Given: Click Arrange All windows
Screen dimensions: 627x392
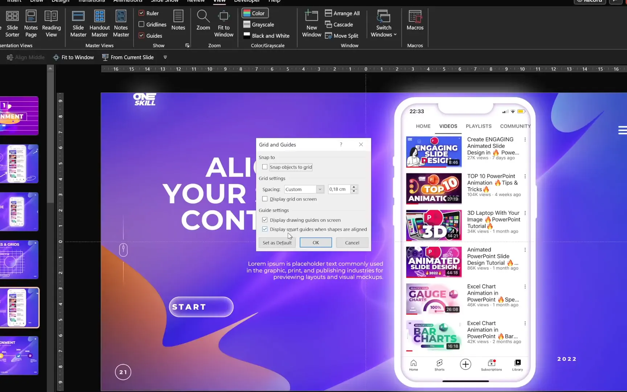Looking at the screenshot, I should pos(342,13).
